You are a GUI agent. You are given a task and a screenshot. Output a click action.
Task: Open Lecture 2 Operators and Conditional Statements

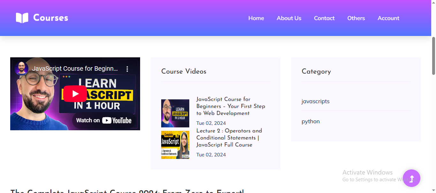pos(229,138)
